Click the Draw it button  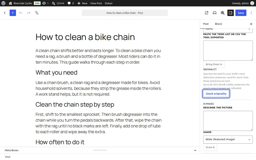210,147
